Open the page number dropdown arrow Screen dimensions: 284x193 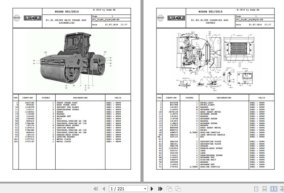click(x=145, y=189)
